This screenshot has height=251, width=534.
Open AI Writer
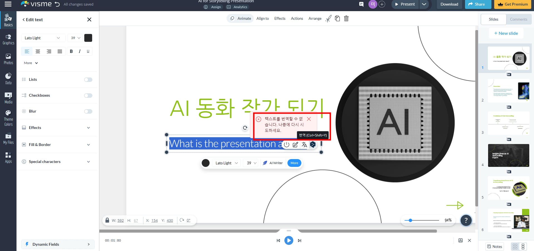(x=273, y=163)
